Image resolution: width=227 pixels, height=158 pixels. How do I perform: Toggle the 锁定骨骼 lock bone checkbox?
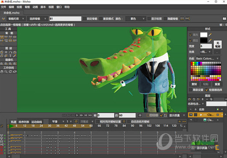[85, 19]
